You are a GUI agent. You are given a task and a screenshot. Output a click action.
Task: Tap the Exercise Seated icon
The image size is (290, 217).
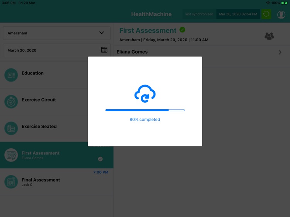point(11,128)
